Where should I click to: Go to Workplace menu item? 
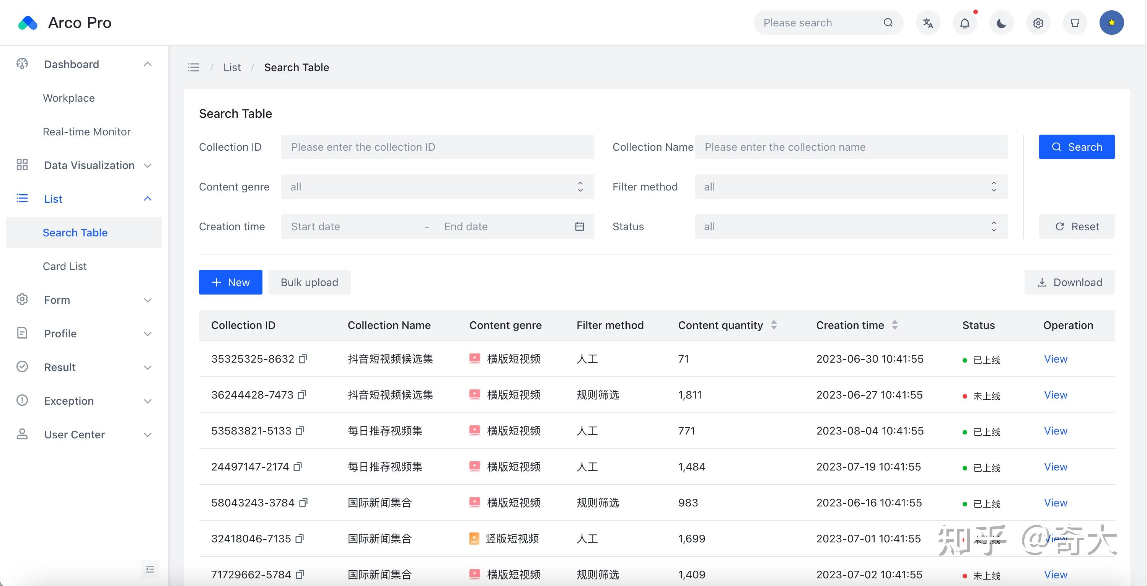68,98
